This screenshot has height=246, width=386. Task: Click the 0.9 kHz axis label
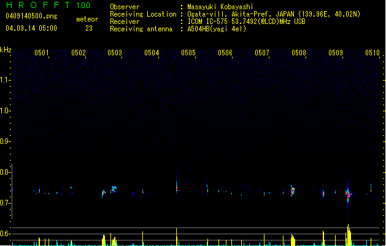point(5,141)
